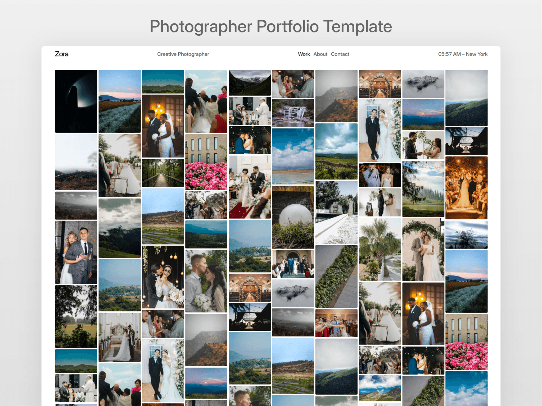542x406 pixels.
Task: Open the Contact link
Action: [340, 54]
